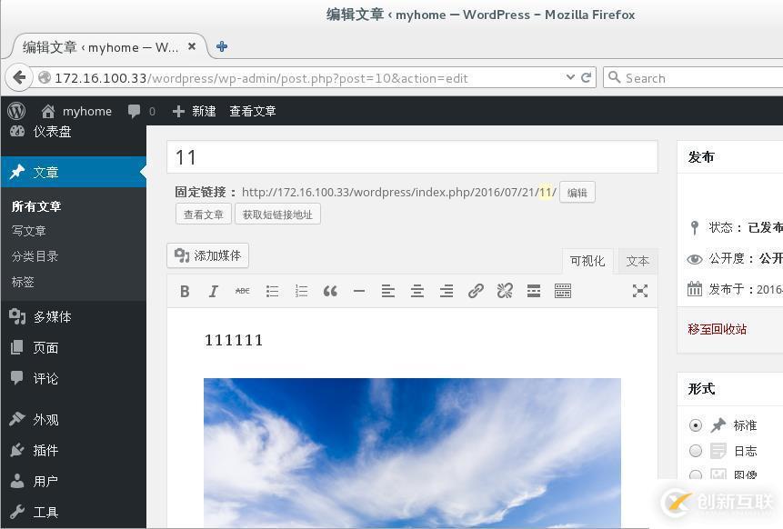This screenshot has height=529, width=783.
Task: Open the Firefox address bar dropdown
Action: pos(572,77)
